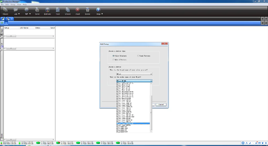Expand the RIP dropdown arrow

[30, 14]
